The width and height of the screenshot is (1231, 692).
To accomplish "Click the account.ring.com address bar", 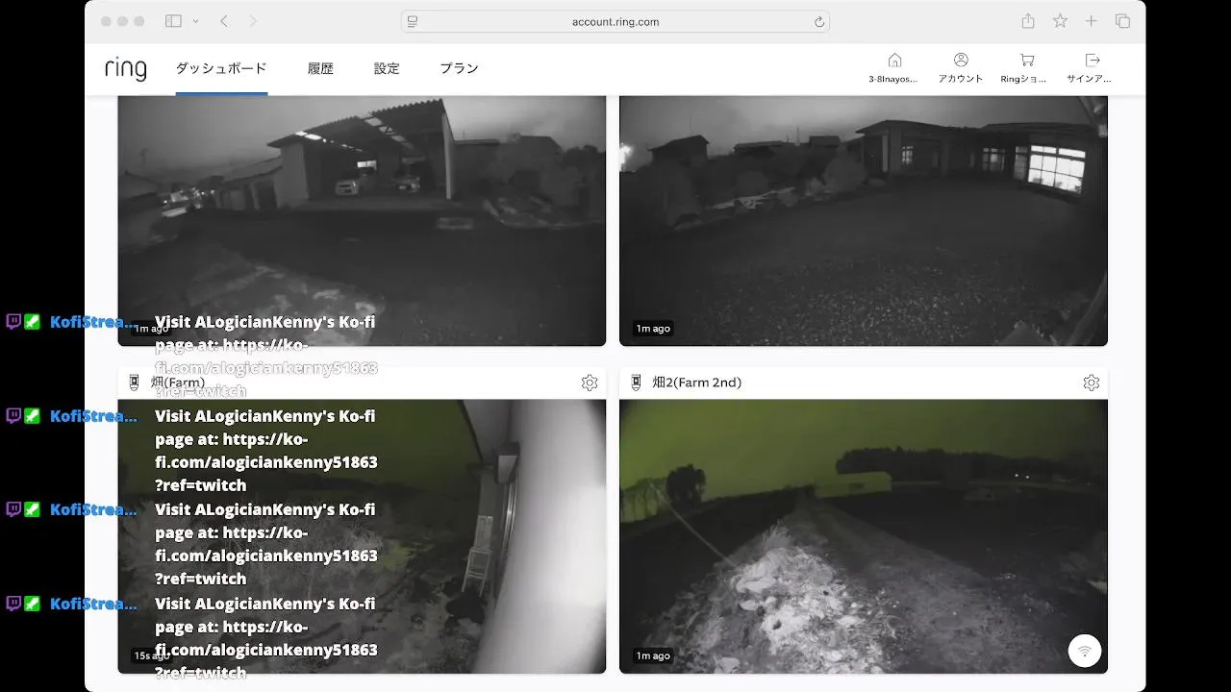I will 615,21.
